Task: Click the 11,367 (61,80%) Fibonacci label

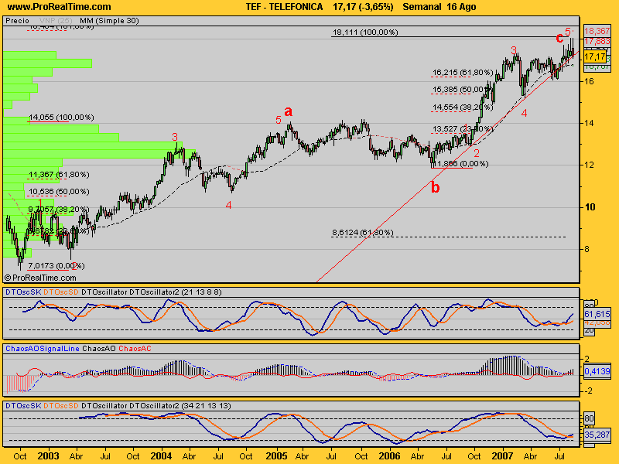Action: [x=59, y=175]
